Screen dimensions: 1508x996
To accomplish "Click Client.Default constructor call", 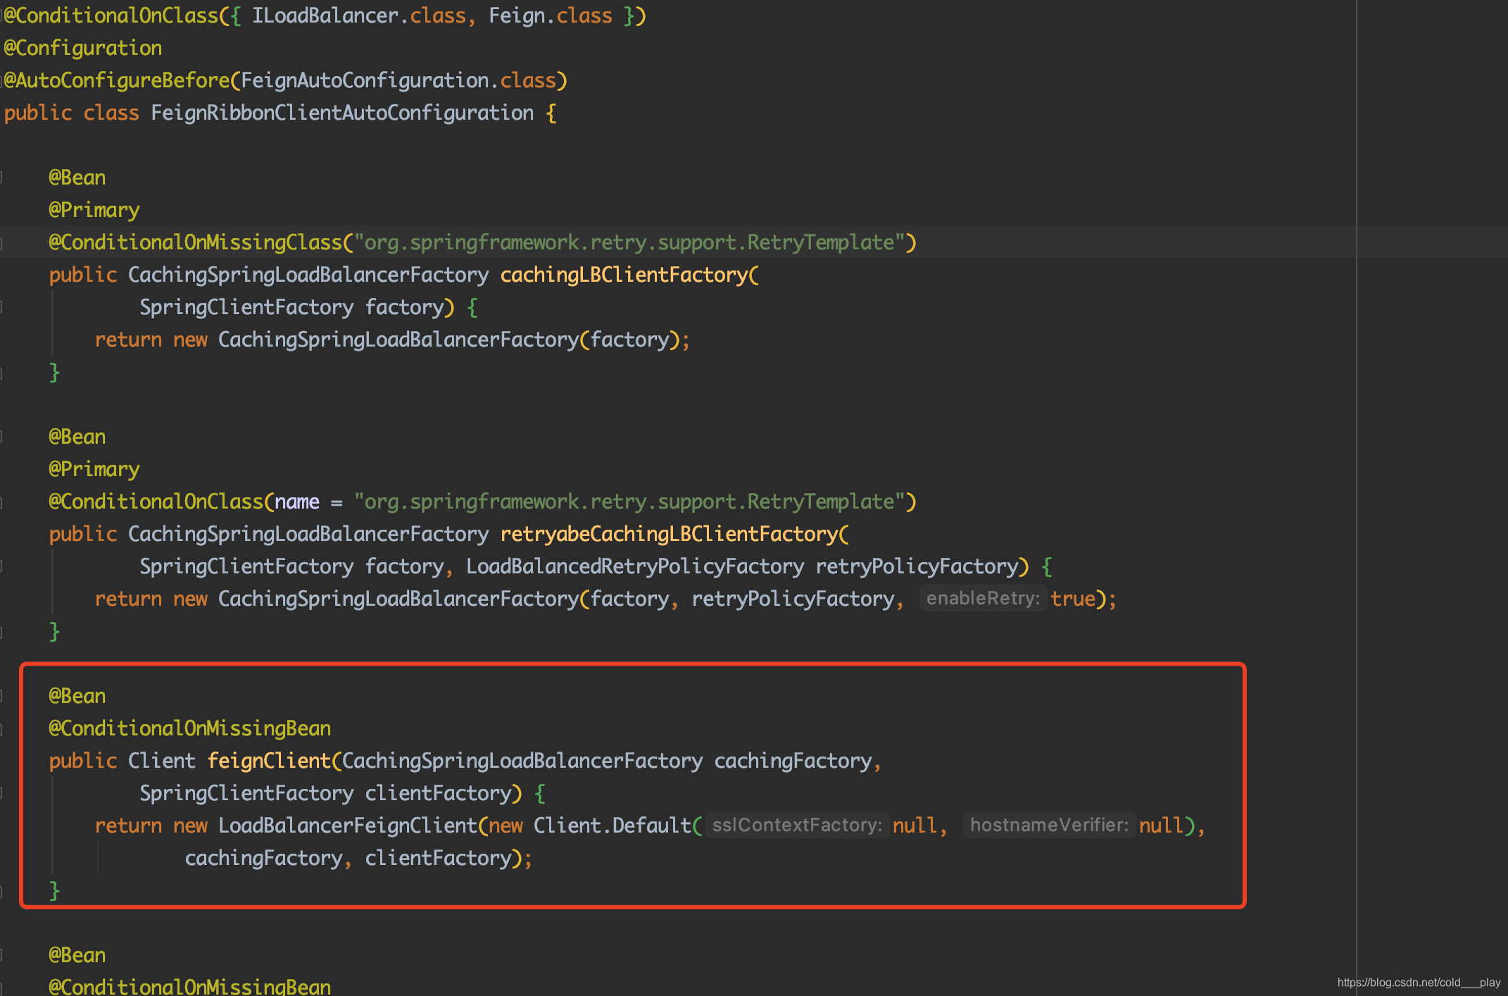I will 612,826.
